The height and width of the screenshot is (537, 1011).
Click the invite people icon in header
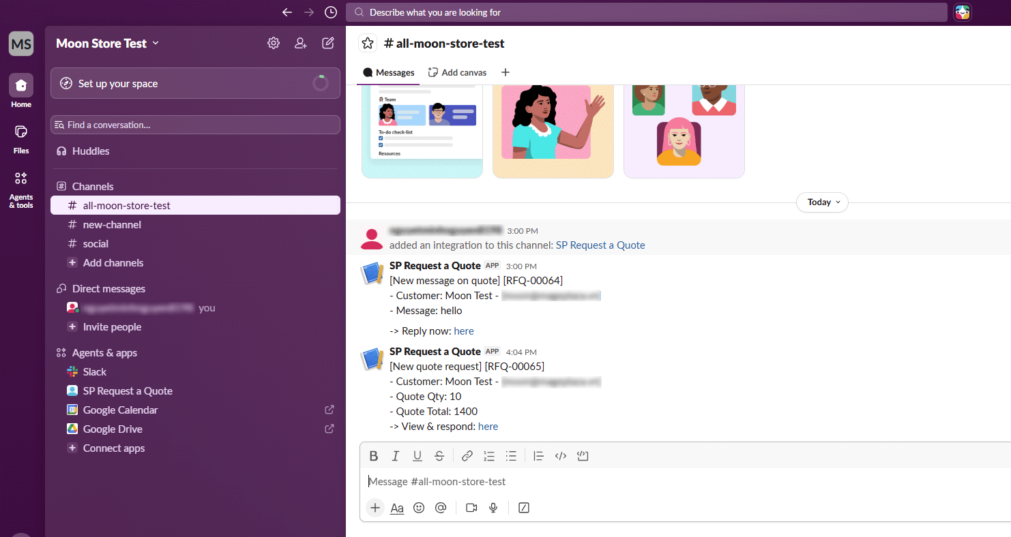(x=301, y=43)
